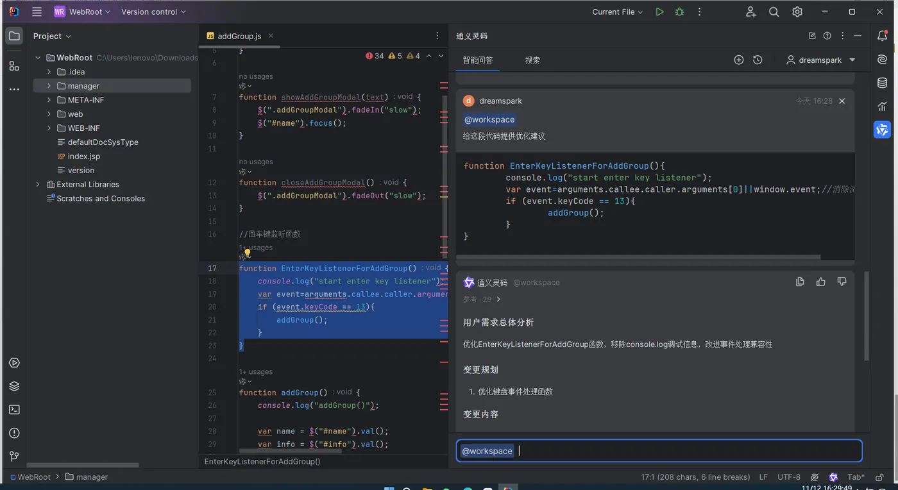Open Lingma panel options menu
This screenshot has width=898, height=490.
[x=843, y=36]
